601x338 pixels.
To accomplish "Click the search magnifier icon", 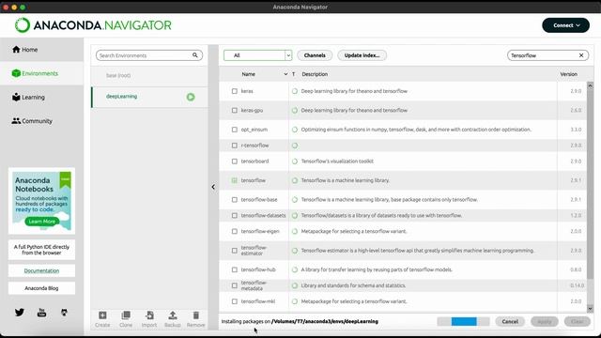I will tap(195, 55).
